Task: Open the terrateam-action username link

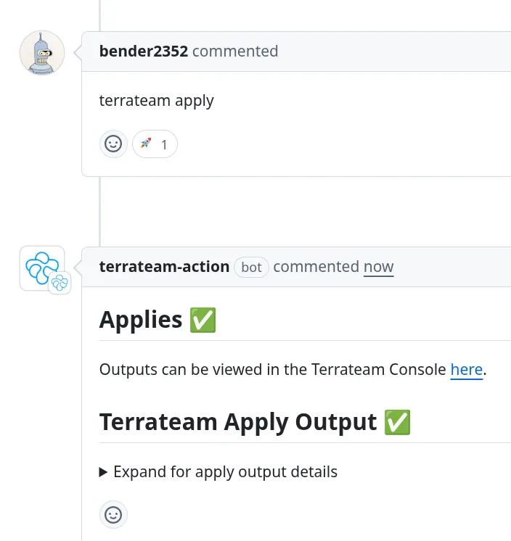Action: click(164, 267)
